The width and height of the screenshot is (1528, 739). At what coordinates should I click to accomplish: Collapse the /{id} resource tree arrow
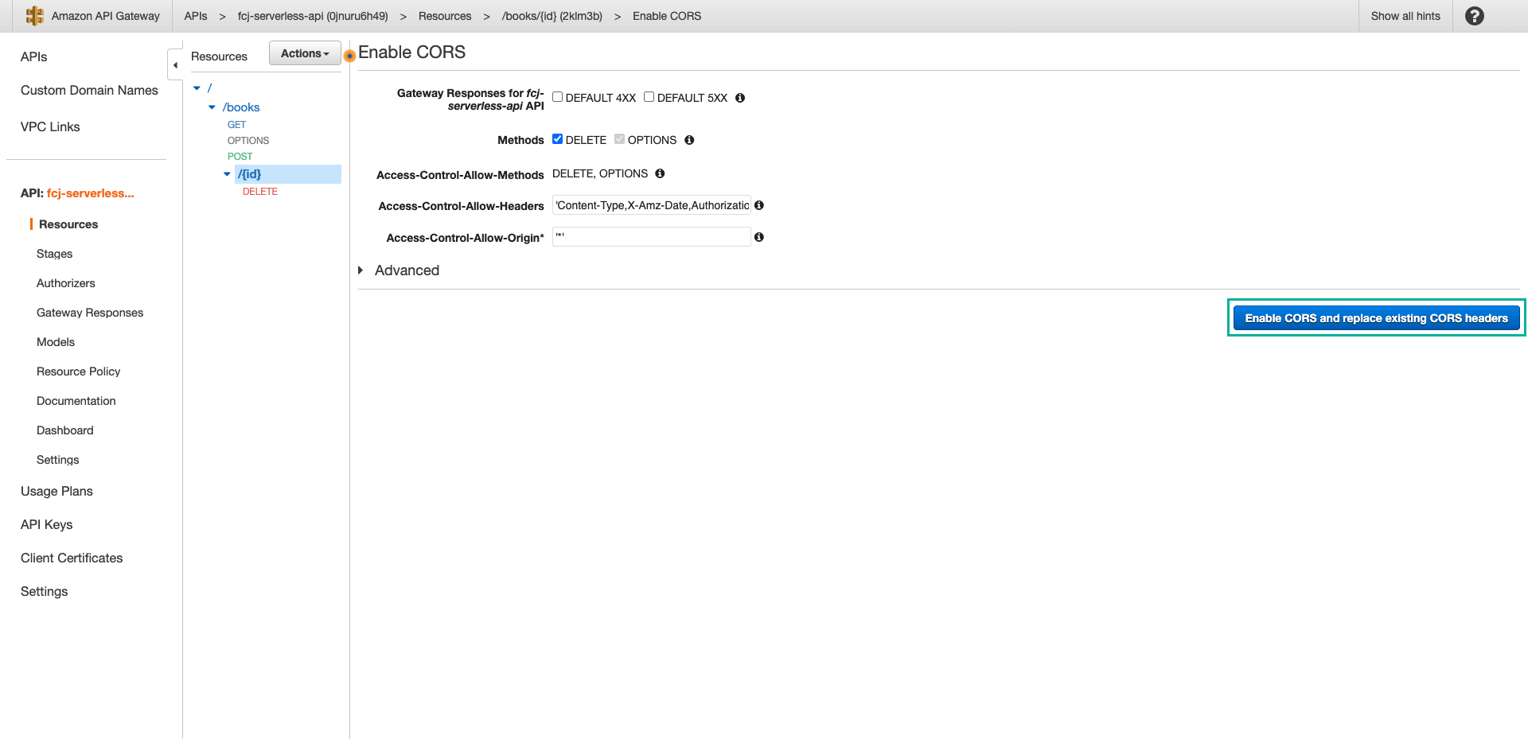coord(227,174)
